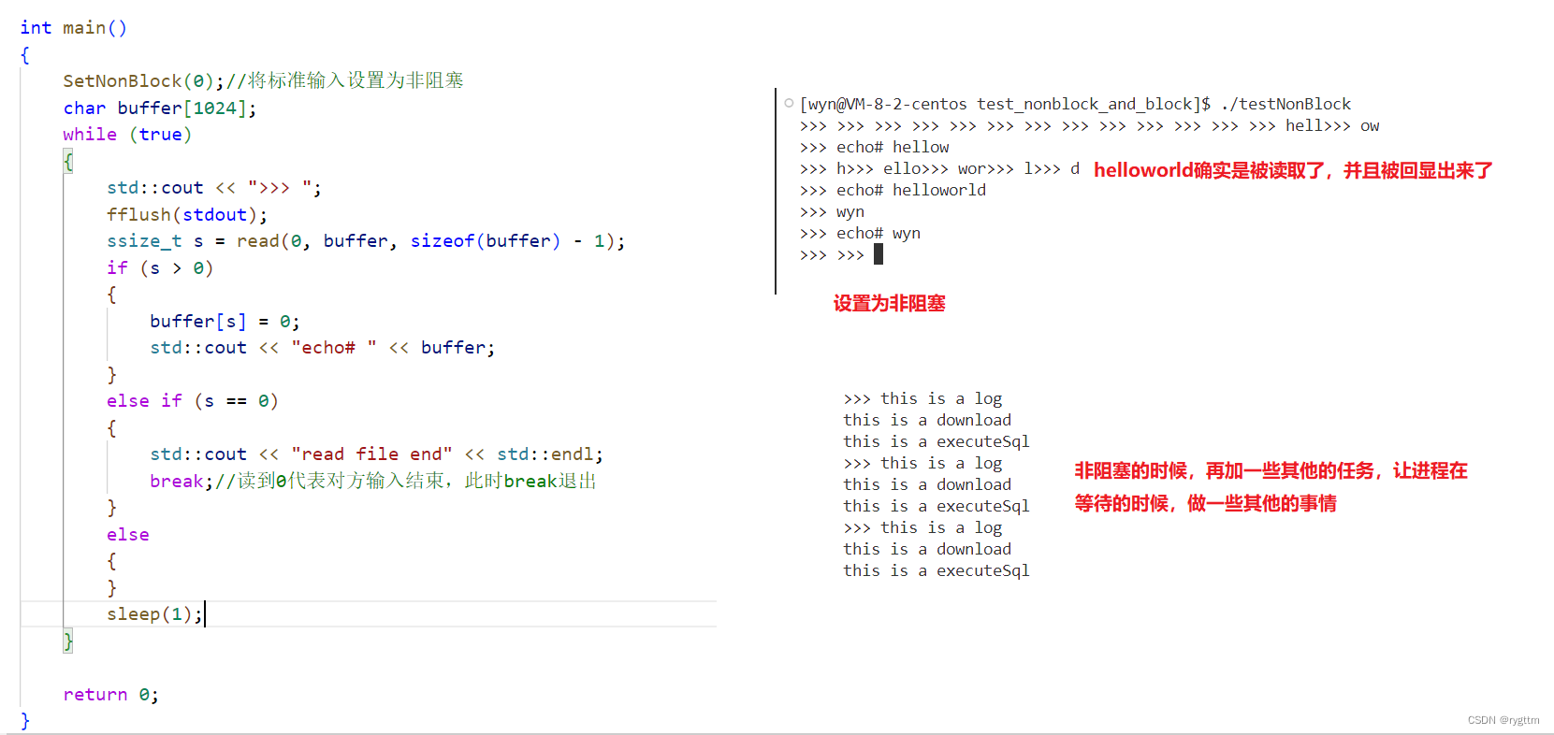Click the standalone 'else' keyword line
The height and width of the screenshot is (735, 1554).
point(128,535)
